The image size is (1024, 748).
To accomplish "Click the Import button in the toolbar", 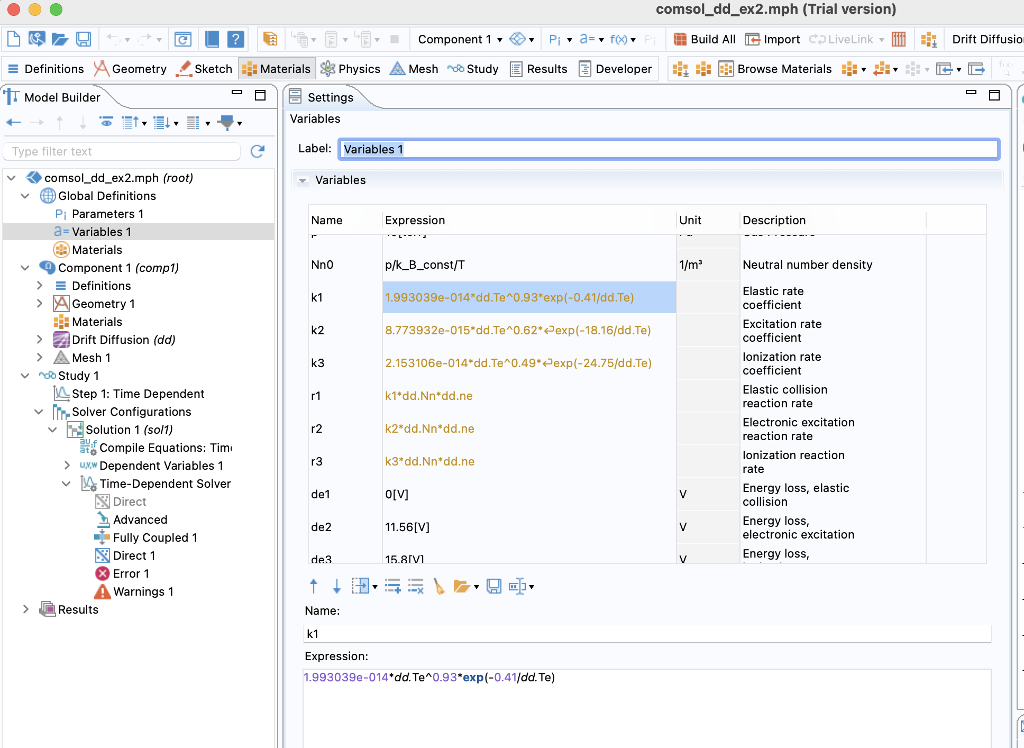I will (773, 39).
